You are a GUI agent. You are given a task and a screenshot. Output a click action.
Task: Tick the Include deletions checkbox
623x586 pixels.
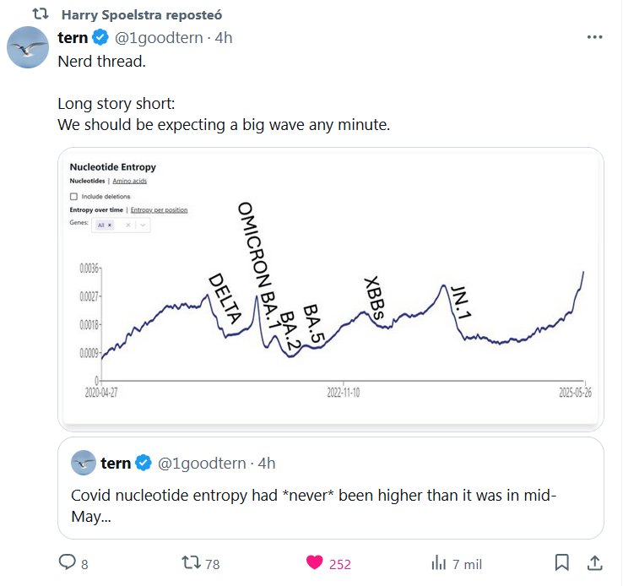pyautogui.click(x=73, y=196)
